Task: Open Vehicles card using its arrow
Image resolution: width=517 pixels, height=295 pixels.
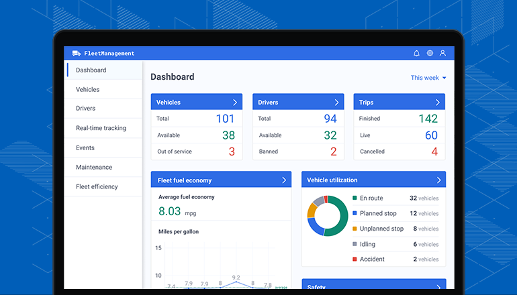Action: pos(235,103)
